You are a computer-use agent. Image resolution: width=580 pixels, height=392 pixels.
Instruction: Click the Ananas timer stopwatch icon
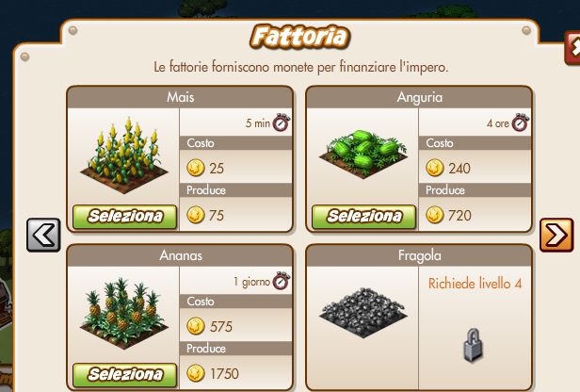click(x=282, y=281)
